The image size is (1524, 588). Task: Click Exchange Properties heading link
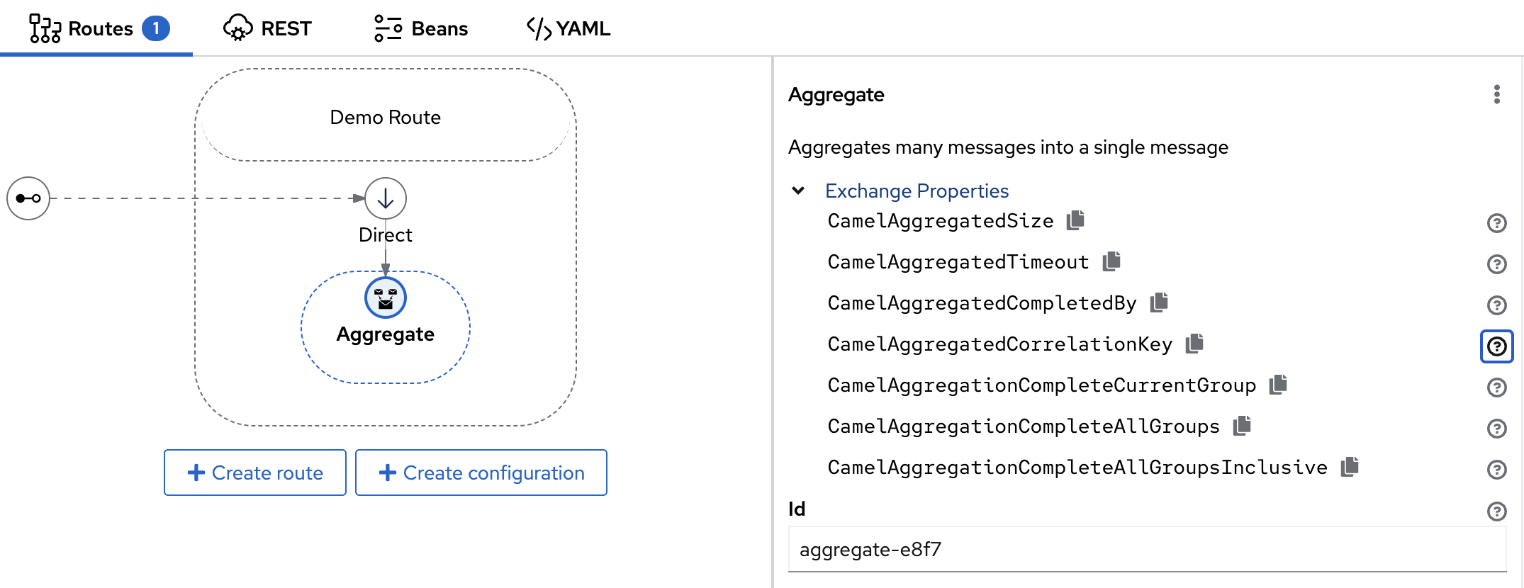click(917, 191)
